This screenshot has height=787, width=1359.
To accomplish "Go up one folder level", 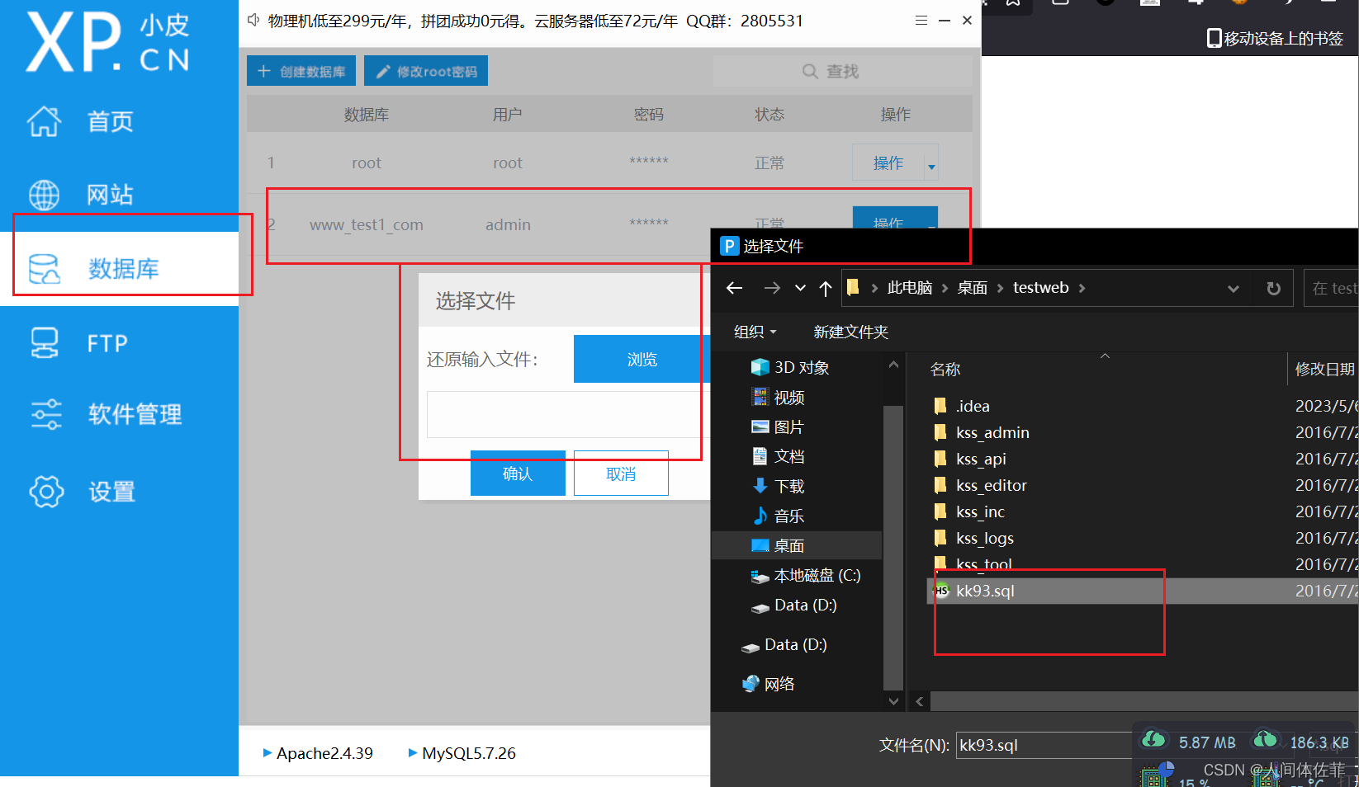I will tap(825, 288).
